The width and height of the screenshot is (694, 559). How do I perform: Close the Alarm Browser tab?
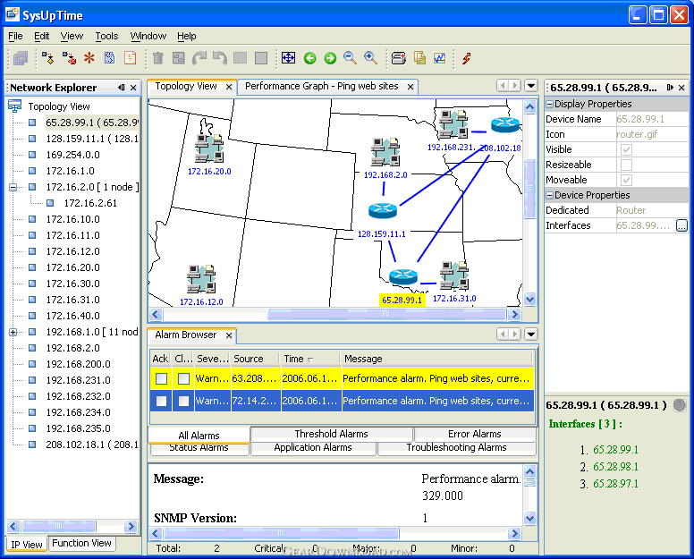[229, 335]
